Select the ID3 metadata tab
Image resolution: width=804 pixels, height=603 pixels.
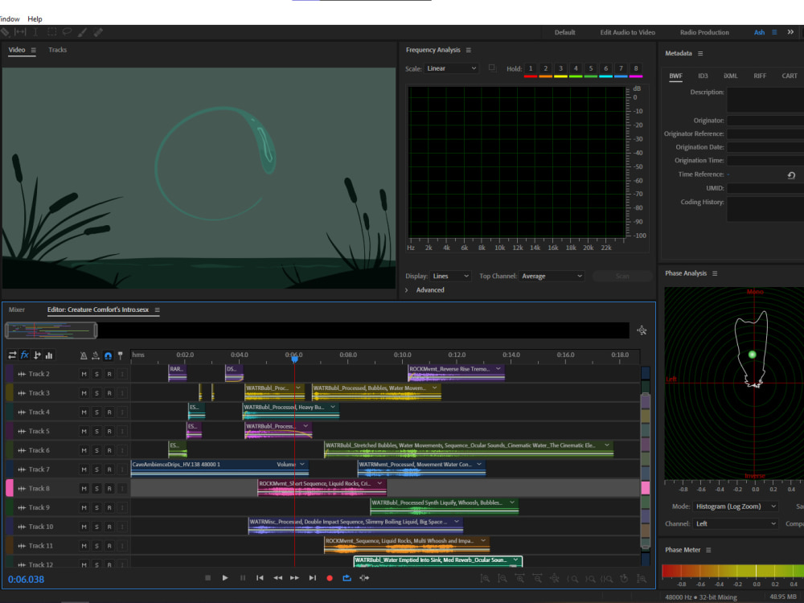coord(703,76)
